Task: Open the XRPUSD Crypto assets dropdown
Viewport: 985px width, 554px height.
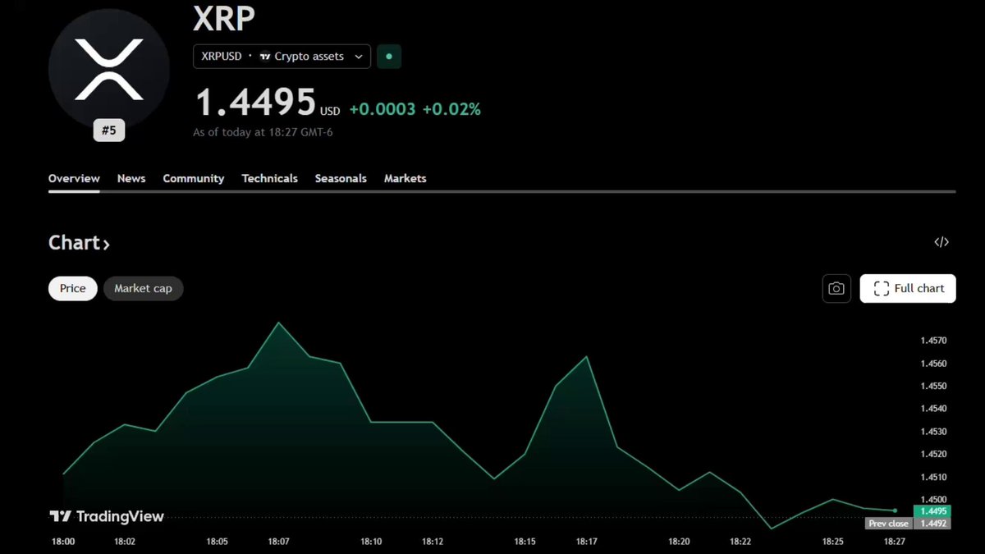Action: pyautogui.click(x=282, y=57)
